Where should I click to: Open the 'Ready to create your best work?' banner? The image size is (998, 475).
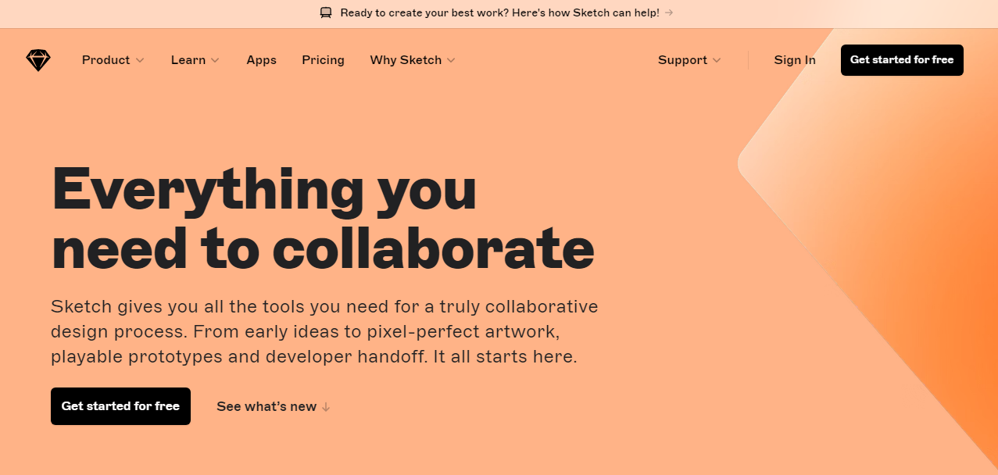click(497, 12)
